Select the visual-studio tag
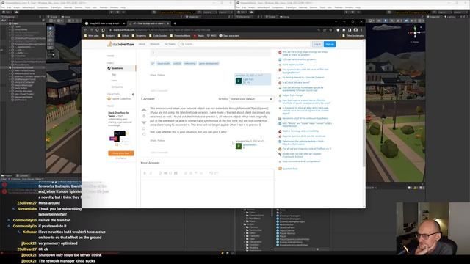 (x=164, y=64)
